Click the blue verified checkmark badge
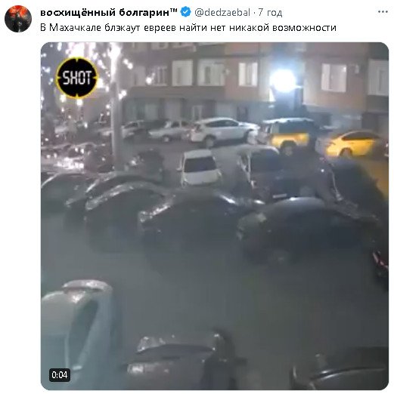394x394 pixels. (x=186, y=12)
